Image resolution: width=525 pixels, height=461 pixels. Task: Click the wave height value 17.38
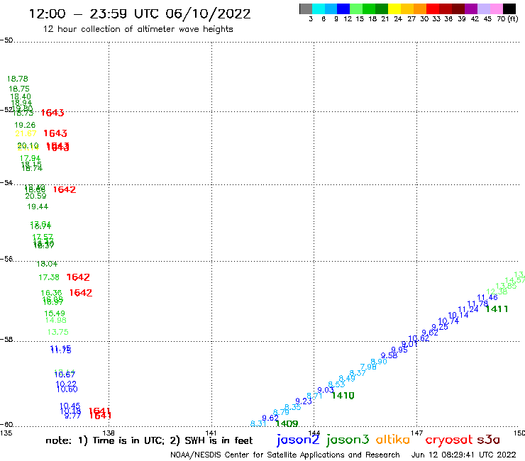[49, 277]
